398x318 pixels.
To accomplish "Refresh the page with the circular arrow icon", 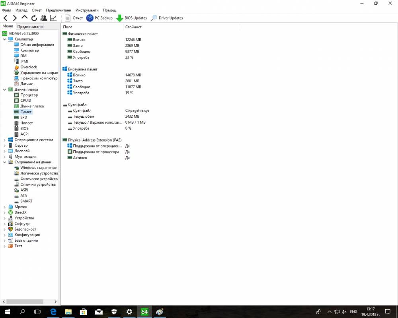I will tap(34, 18).
